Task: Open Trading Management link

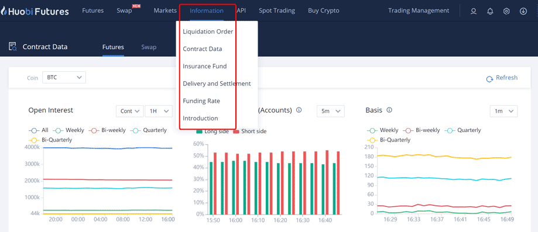Action: tap(419, 11)
